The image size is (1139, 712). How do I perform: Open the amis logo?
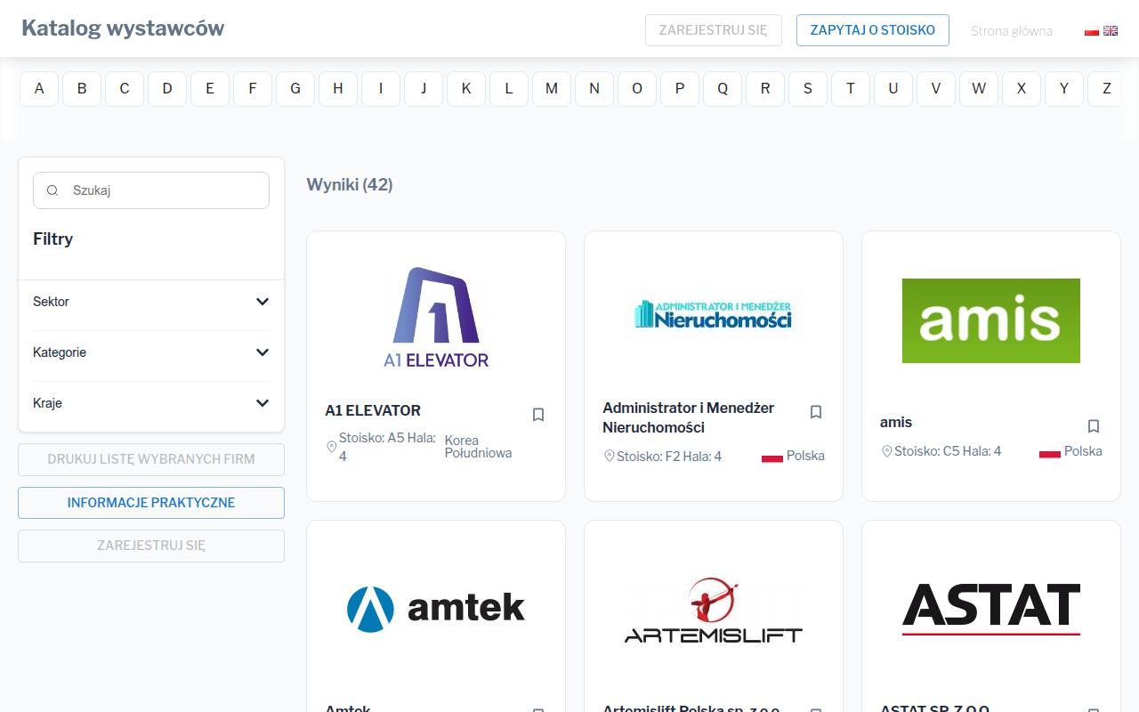(x=991, y=320)
